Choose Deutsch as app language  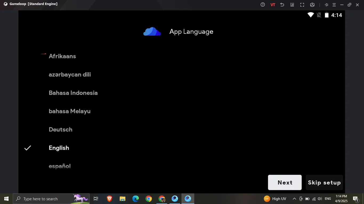[60, 130]
